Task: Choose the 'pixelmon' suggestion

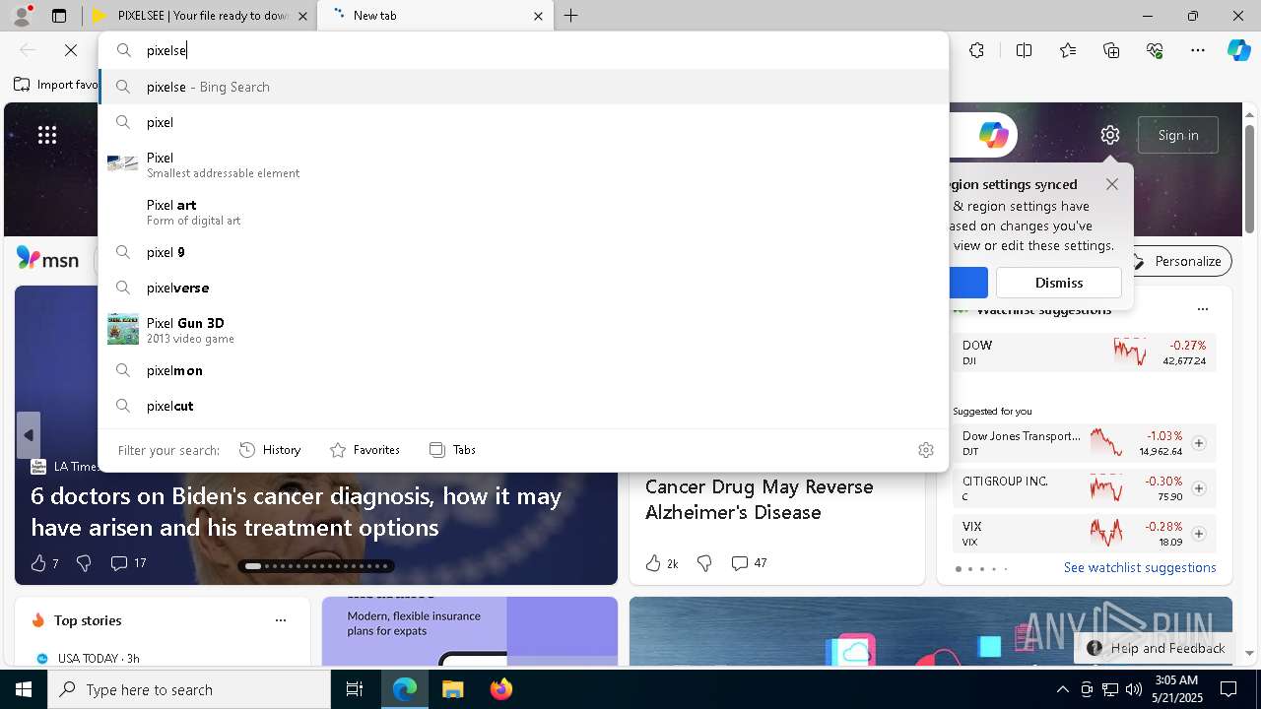Action: coord(523,370)
